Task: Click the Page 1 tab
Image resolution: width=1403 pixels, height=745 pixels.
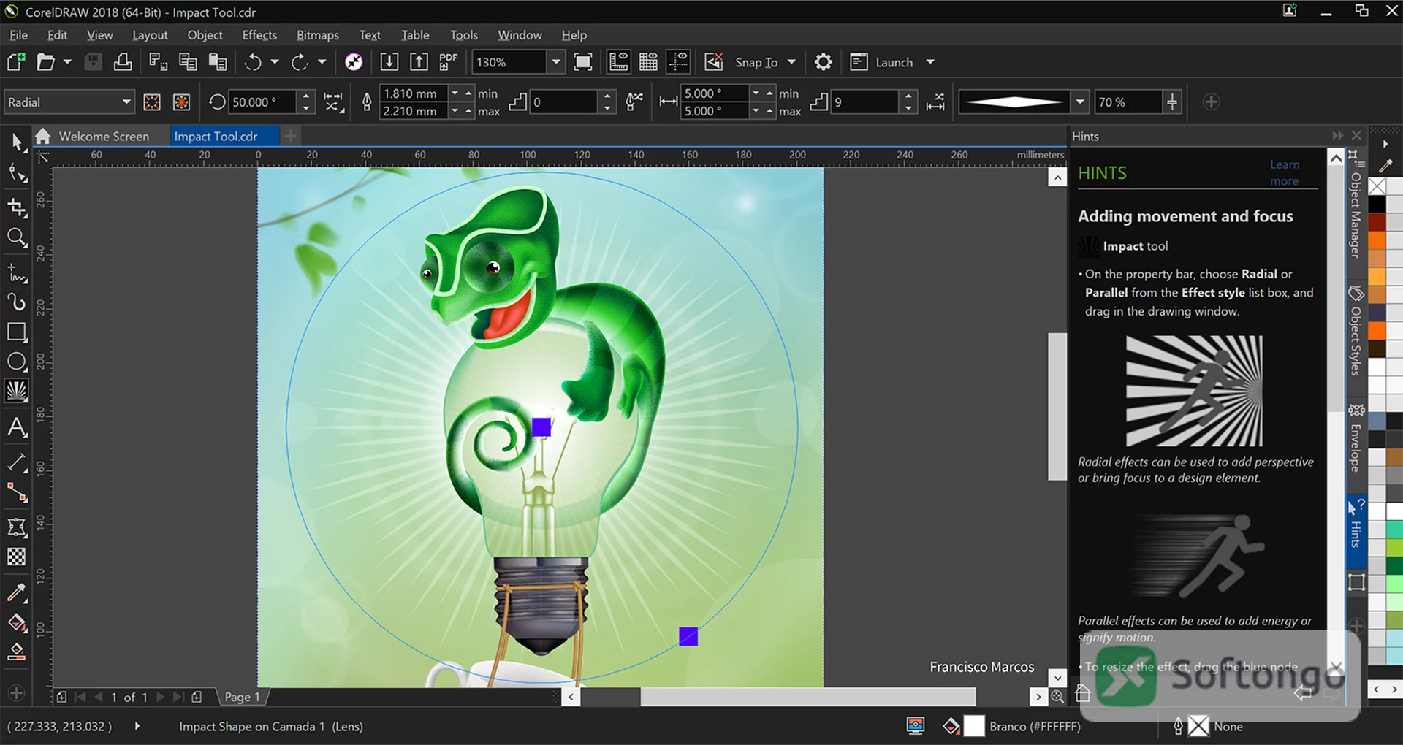Action: click(x=242, y=697)
